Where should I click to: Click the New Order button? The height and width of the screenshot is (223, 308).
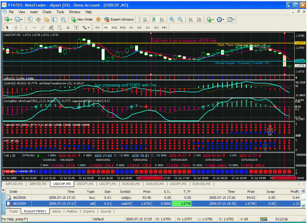(x=82, y=19)
